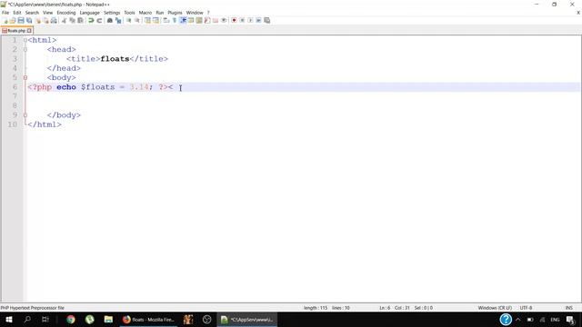The image size is (582, 327).
Task: Close the floats.php tab with its X
Action: pyautogui.click(x=29, y=31)
